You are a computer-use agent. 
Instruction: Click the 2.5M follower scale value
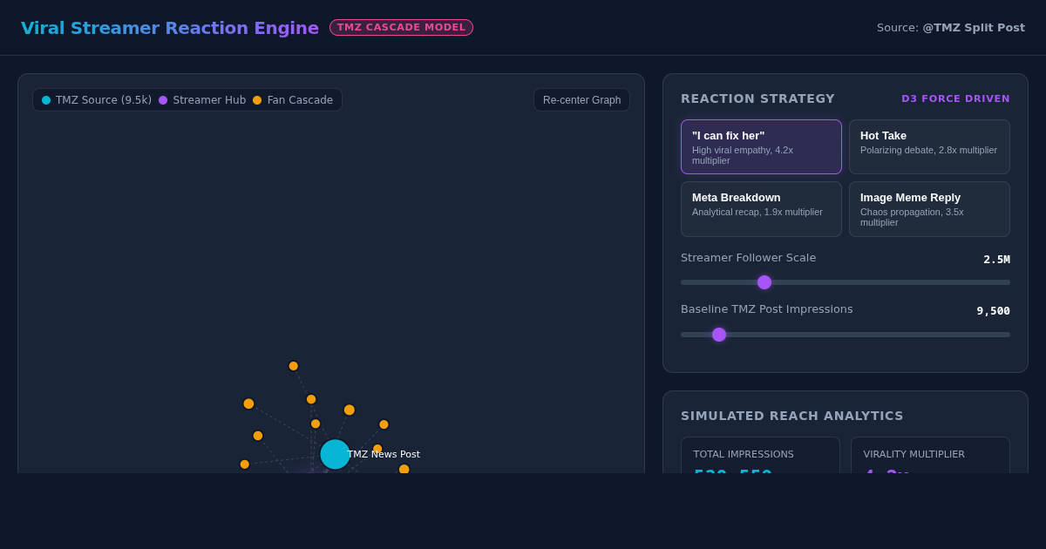click(996, 260)
